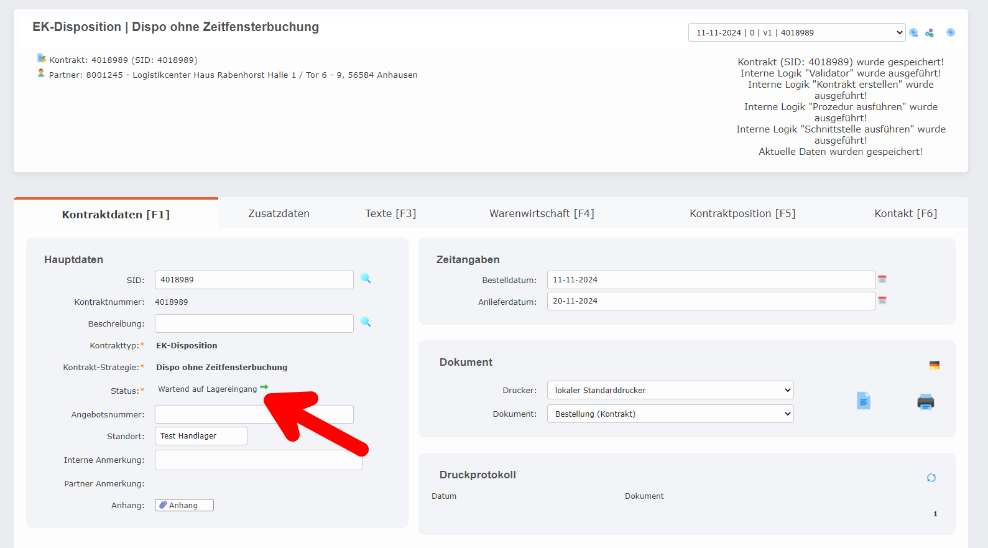Click the 'Partner Anmerkung:' label

(104, 483)
